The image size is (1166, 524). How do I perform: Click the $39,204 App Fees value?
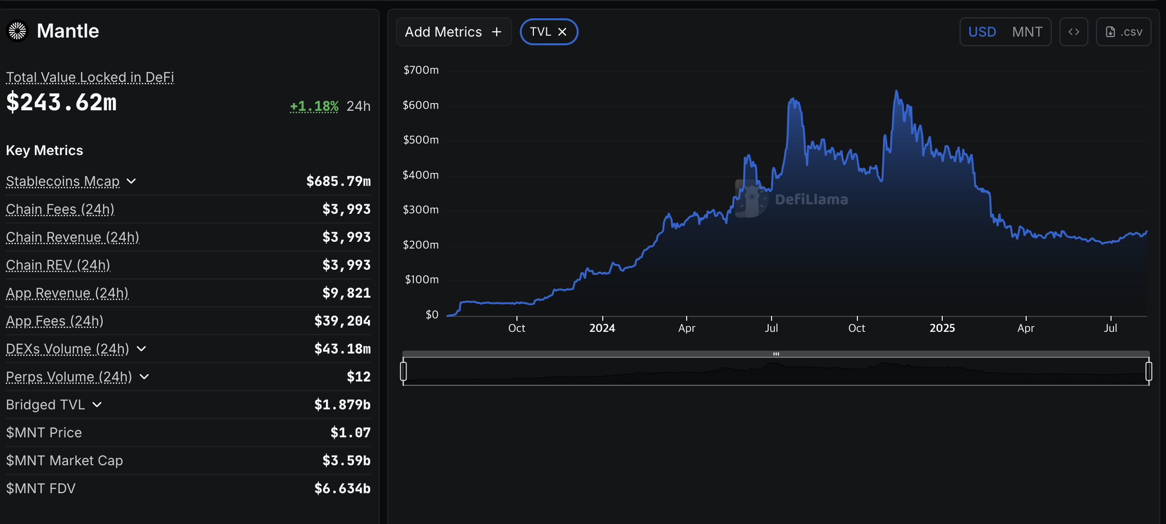tap(342, 321)
